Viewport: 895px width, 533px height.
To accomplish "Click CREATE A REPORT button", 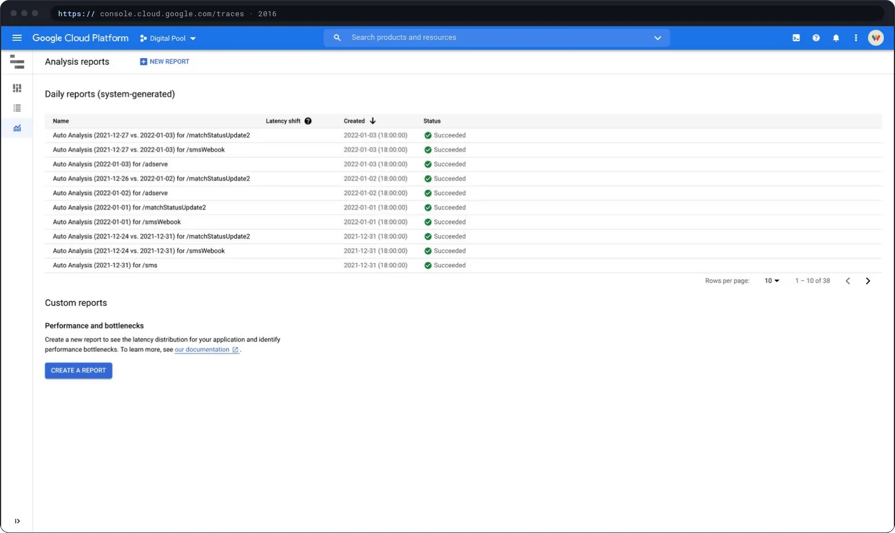I will point(78,371).
